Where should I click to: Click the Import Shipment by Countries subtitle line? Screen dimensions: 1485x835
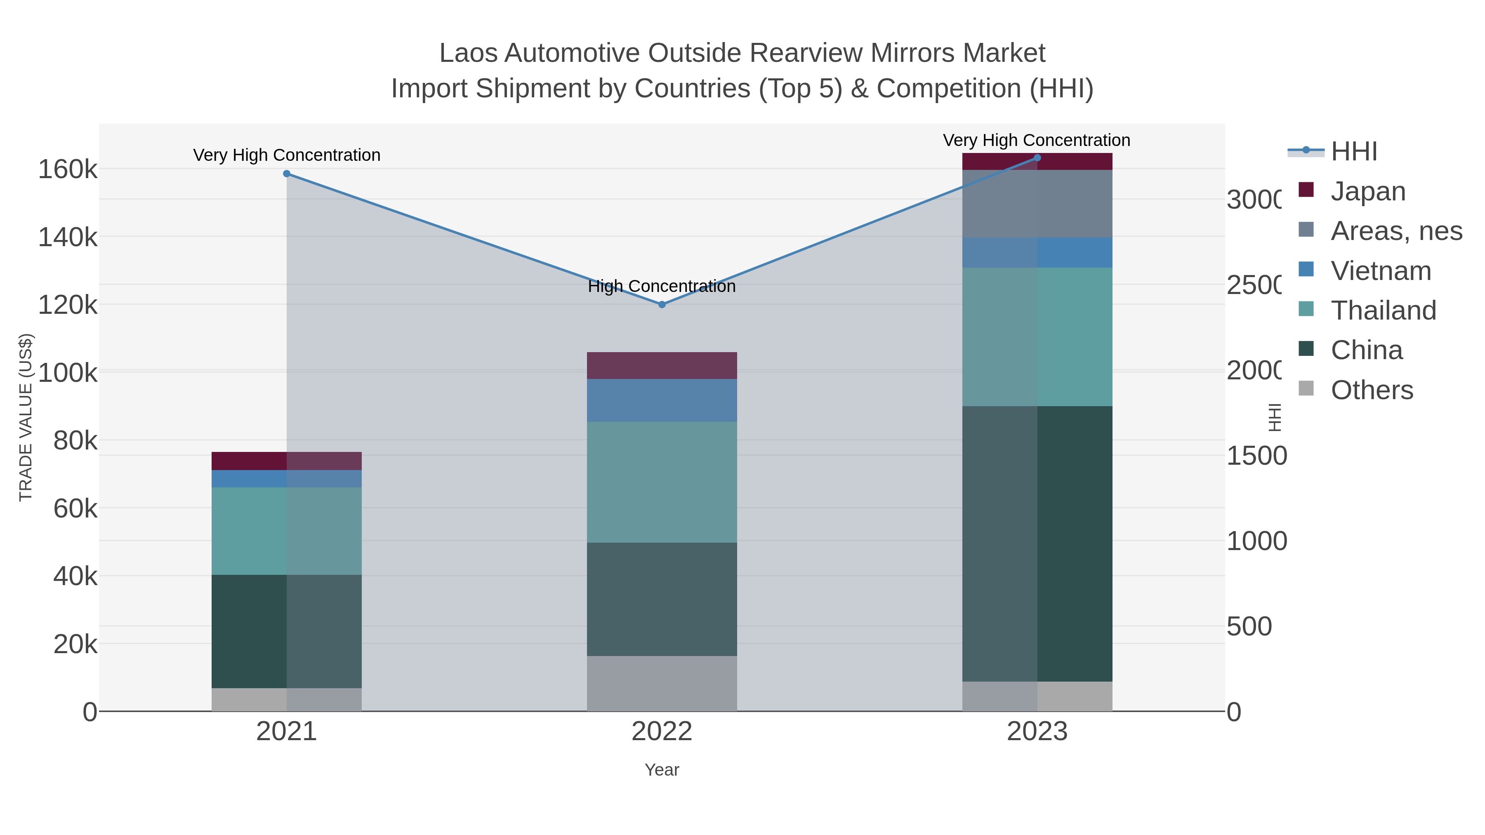coord(742,89)
